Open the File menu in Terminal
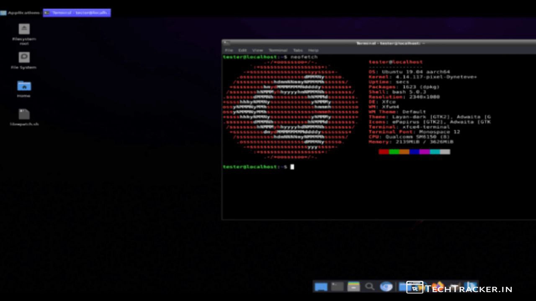This screenshot has height=301, width=536. (x=229, y=50)
